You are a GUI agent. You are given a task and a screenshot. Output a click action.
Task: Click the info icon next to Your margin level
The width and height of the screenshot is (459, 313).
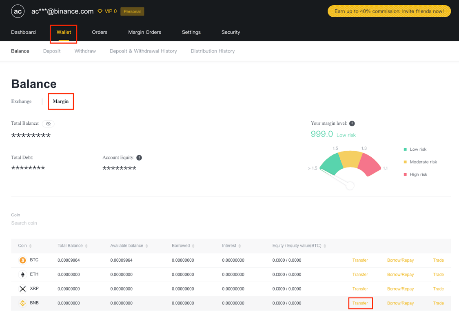(352, 123)
